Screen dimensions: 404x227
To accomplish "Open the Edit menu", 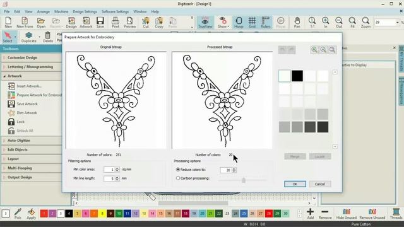I will coord(17,11).
